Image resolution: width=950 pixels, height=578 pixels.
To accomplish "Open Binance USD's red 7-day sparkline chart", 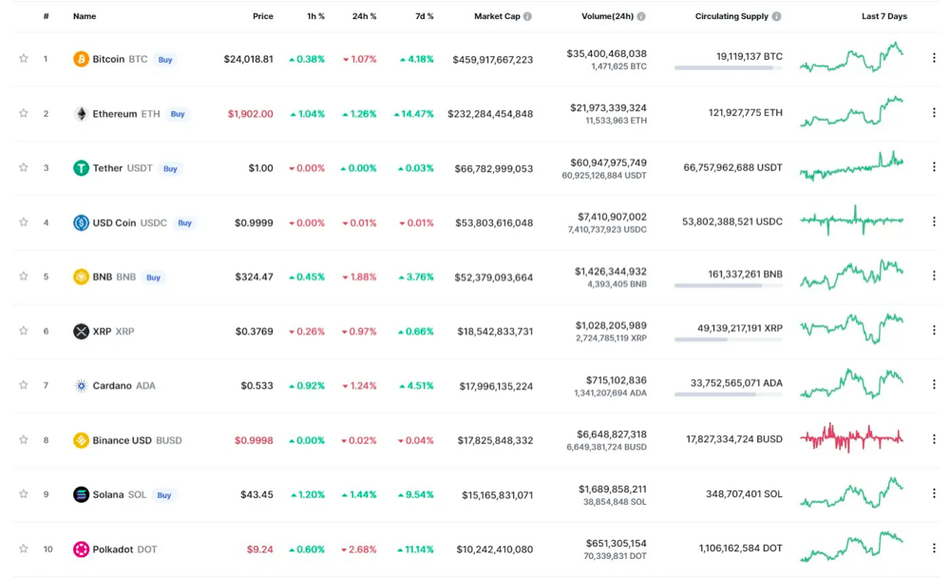I will tap(852, 438).
